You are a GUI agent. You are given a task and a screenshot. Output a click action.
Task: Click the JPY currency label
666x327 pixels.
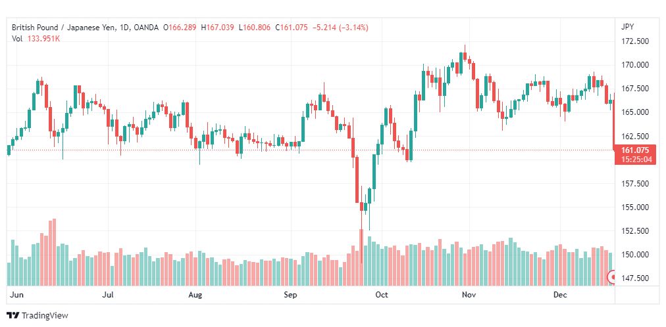628,27
